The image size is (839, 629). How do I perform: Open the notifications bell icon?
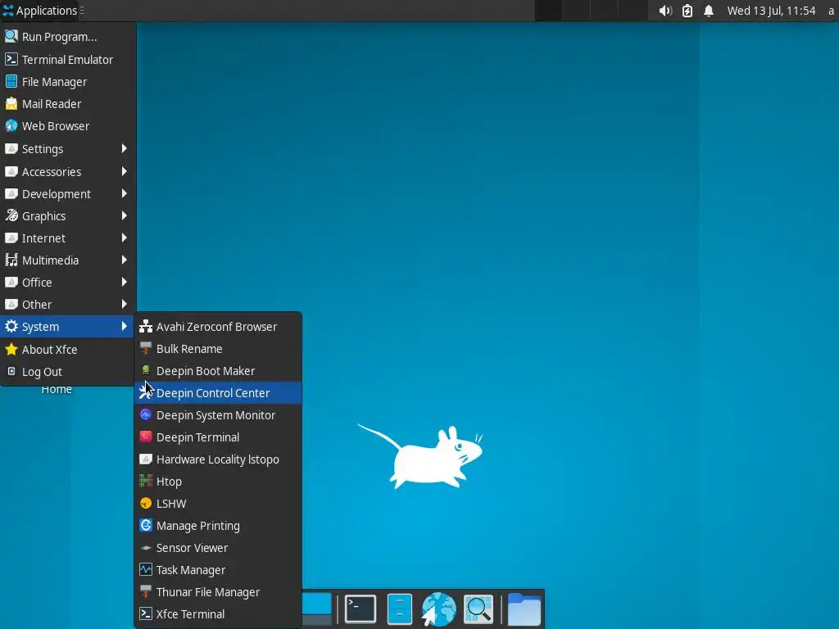pos(709,11)
